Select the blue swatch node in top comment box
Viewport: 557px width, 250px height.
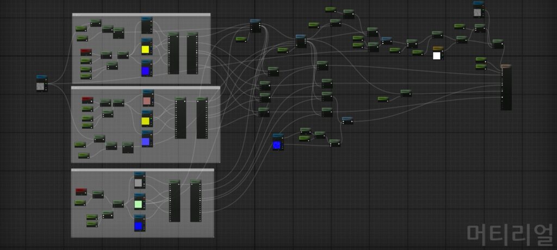147,68
